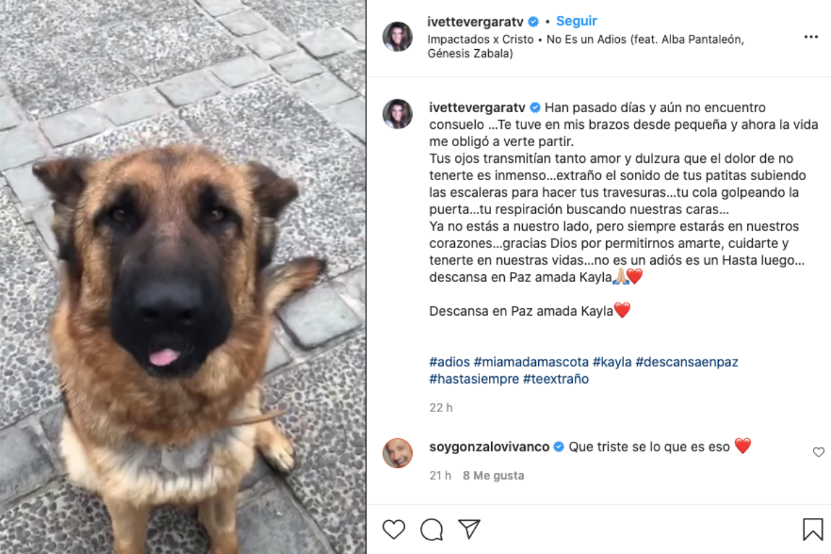Screen dimensions: 831x554
Task: Open ivettevergaratv caption avatar
Action: (x=397, y=114)
